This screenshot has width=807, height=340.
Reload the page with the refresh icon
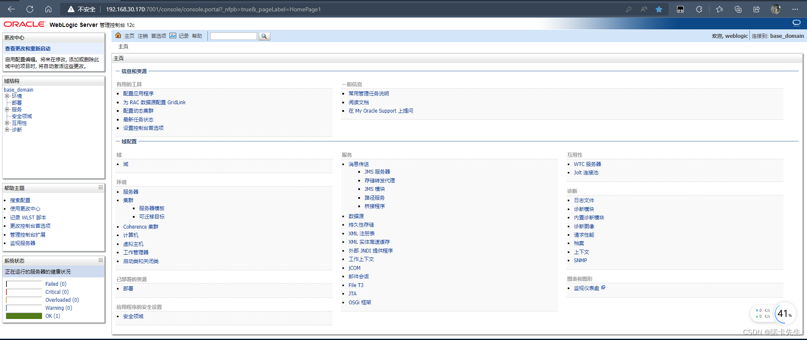point(30,9)
